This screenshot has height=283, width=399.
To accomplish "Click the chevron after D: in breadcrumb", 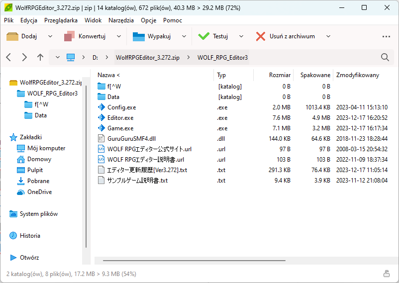I will 107,58.
